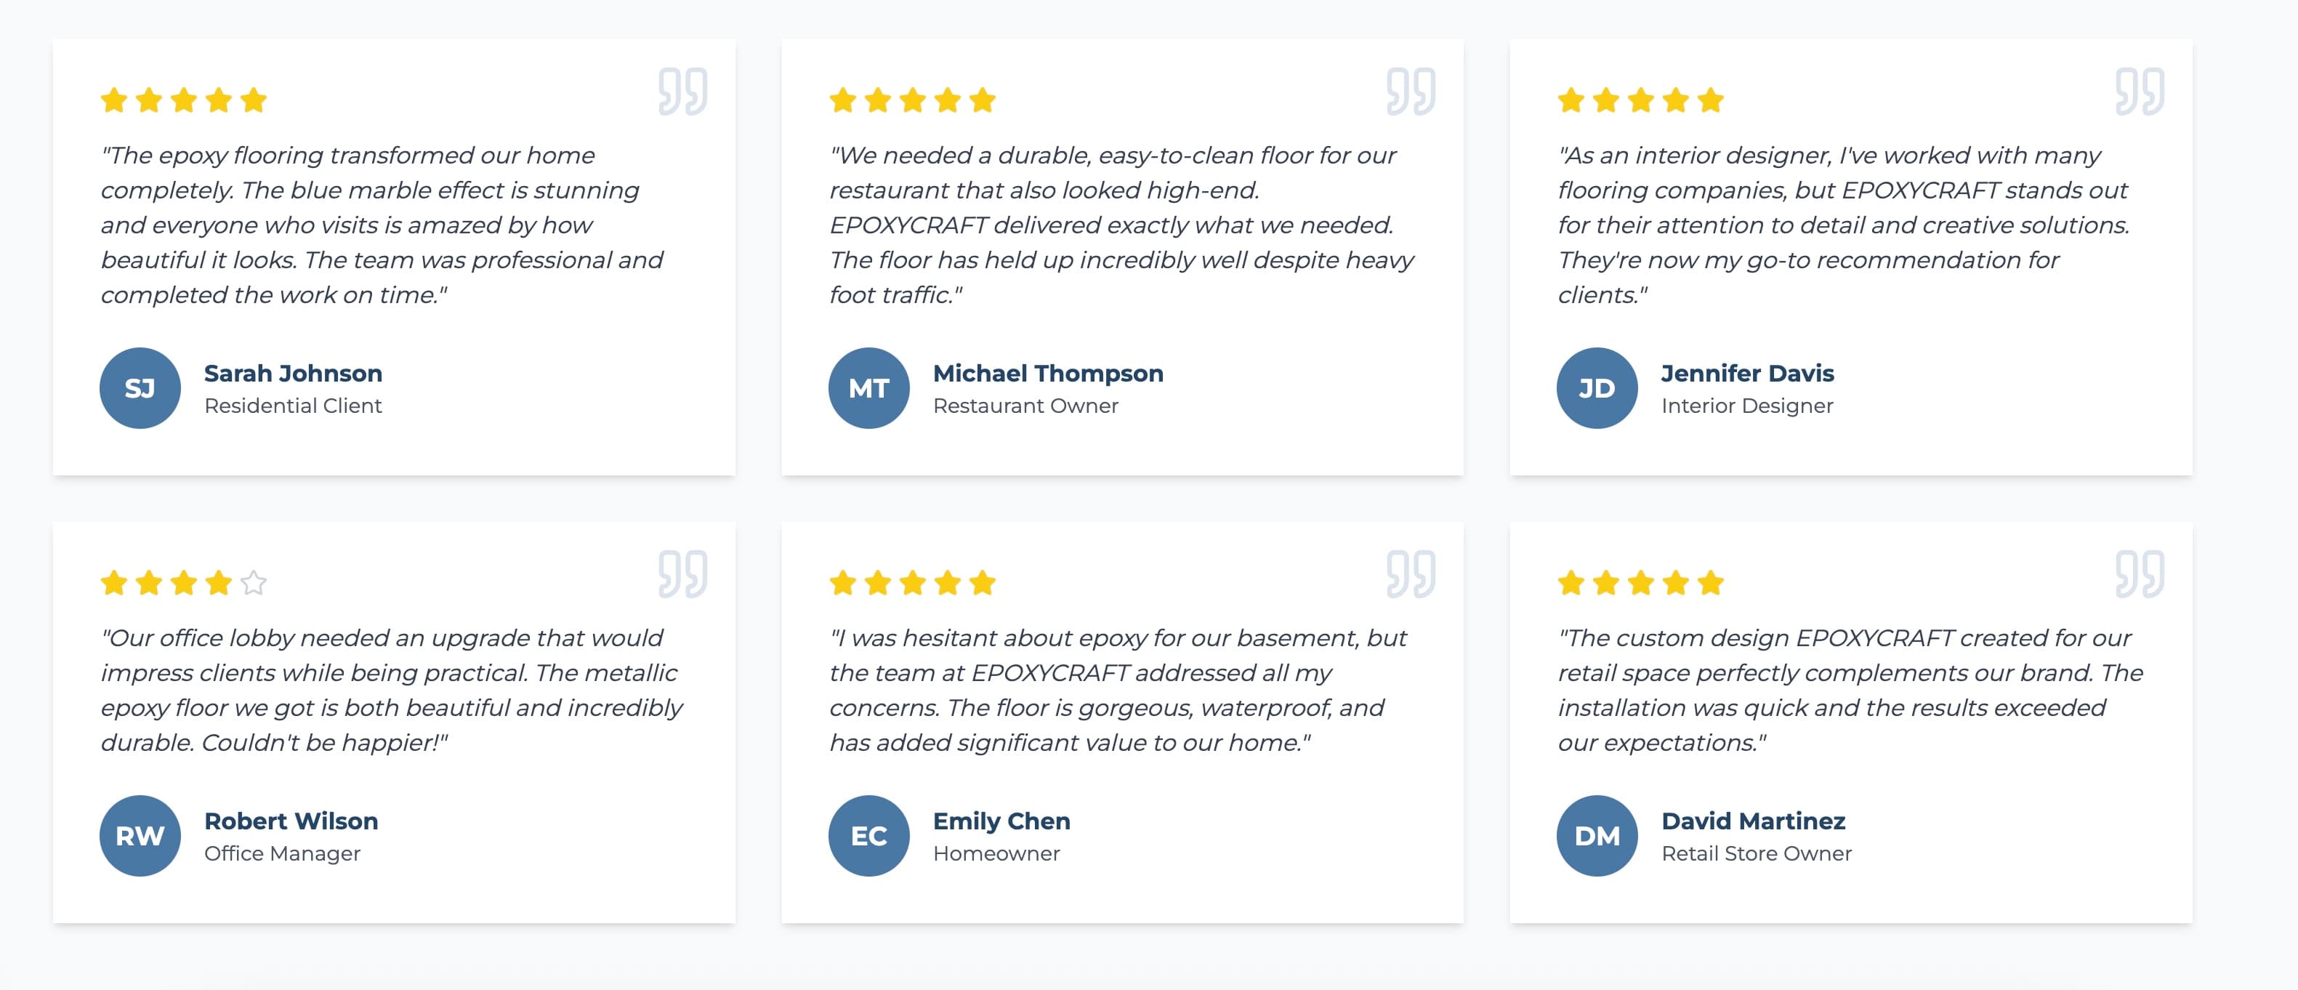This screenshot has height=990, width=2298.
Task: Click the Sarah Johnson name
Action: point(294,373)
